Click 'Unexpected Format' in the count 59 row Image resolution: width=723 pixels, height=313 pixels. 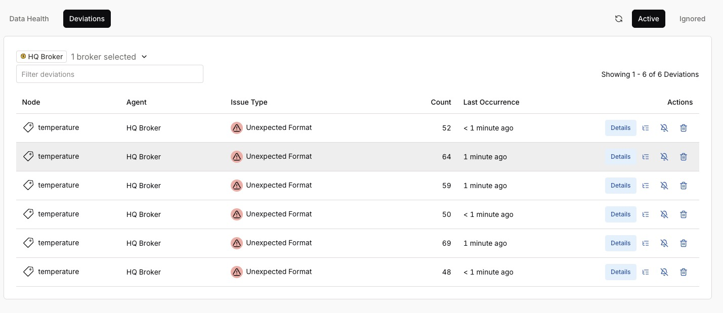pos(279,185)
